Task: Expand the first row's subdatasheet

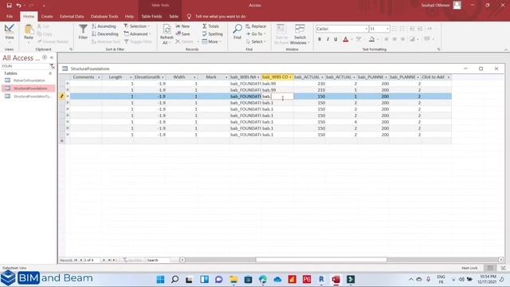Action: (x=68, y=84)
